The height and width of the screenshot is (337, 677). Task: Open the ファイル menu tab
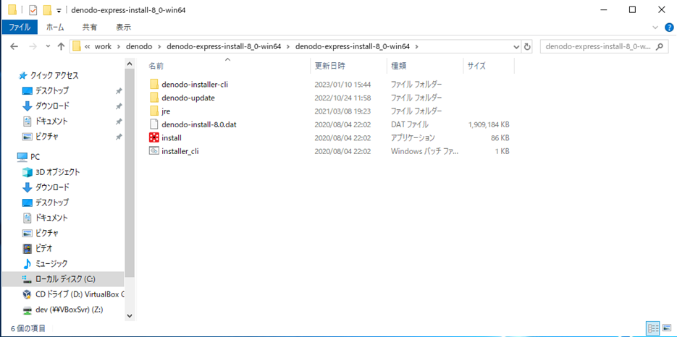tap(20, 27)
